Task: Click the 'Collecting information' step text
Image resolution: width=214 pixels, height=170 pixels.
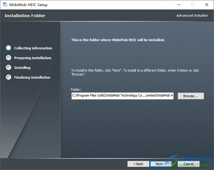Action: (x=33, y=48)
